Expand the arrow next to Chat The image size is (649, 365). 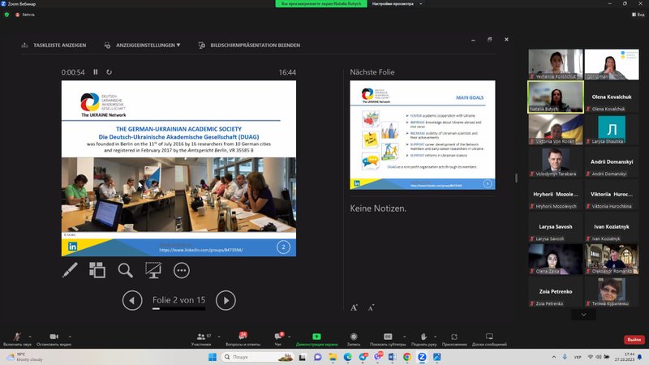289,337
